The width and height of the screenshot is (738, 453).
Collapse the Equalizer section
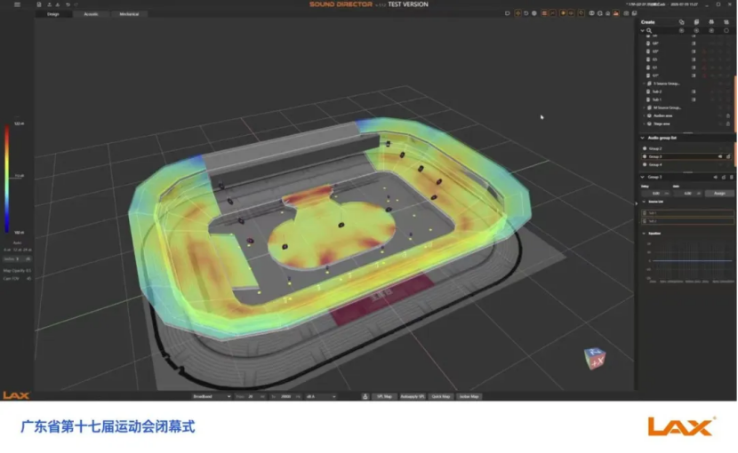tap(644, 234)
